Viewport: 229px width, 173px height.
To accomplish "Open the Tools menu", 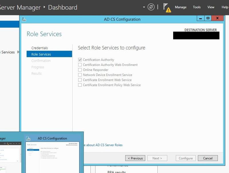I will [x=197, y=7].
